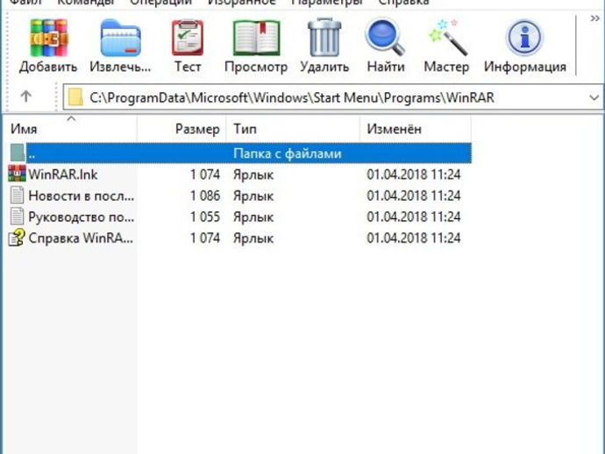Expand the toolbar overflow chevron
This screenshot has width=605, height=454.
coord(594,18)
